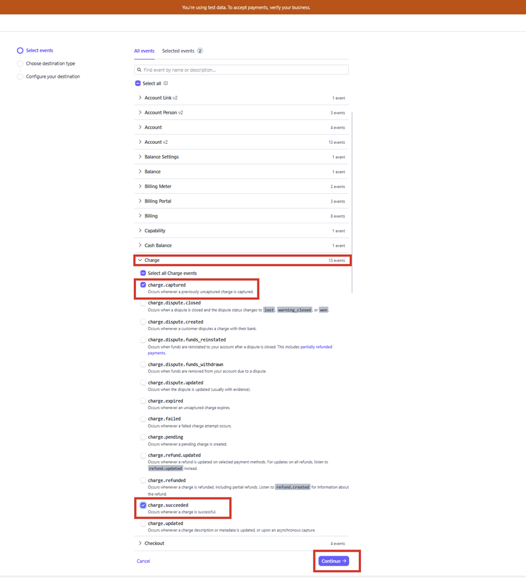Toggle Select all Charge events checkbox

click(x=143, y=273)
